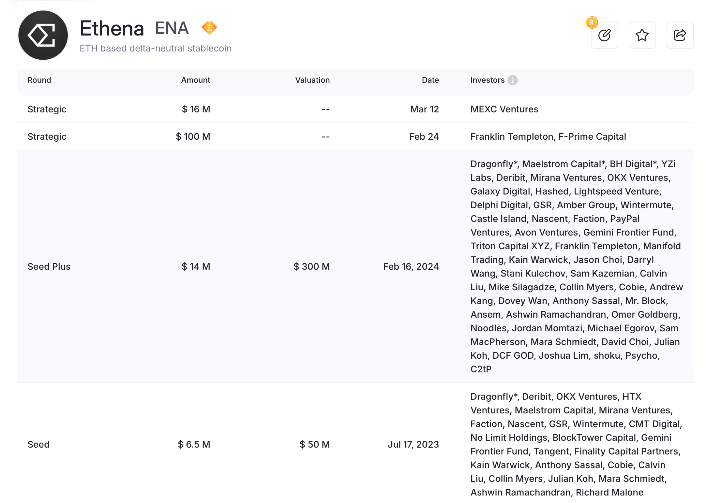Click the Date column header
The image size is (707, 503).
pyautogui.click(x=430, y=80)
